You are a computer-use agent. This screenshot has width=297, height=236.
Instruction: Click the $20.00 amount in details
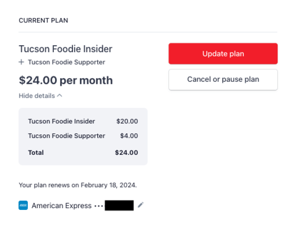pos(127,121)
